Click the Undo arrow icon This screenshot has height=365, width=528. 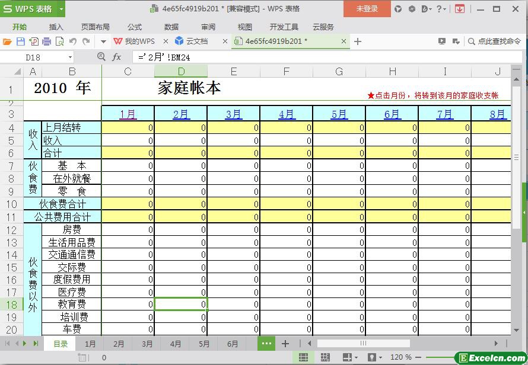click(73, 41)
